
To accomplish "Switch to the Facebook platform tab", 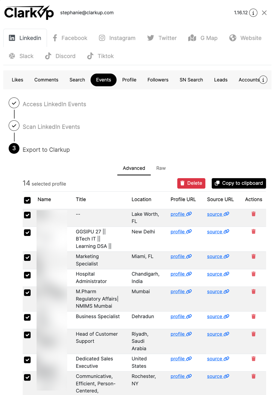I will [70, 38].
